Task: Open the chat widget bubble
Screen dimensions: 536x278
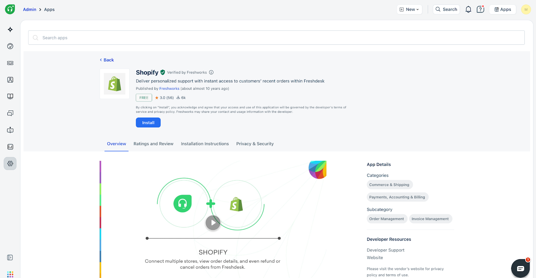Action: (x=520, y=268)
